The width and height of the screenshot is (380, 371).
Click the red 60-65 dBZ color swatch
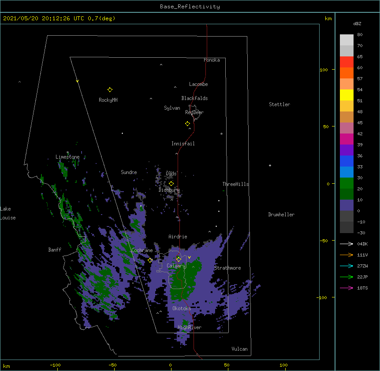pos(346,62)
